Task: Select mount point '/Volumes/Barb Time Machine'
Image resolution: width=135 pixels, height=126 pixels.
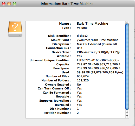Action: 98,40
